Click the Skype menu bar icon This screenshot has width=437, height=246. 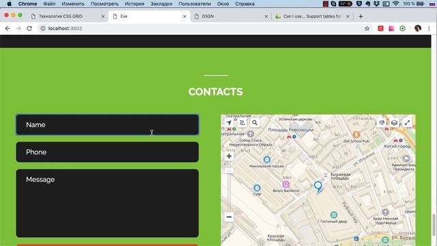333,4
